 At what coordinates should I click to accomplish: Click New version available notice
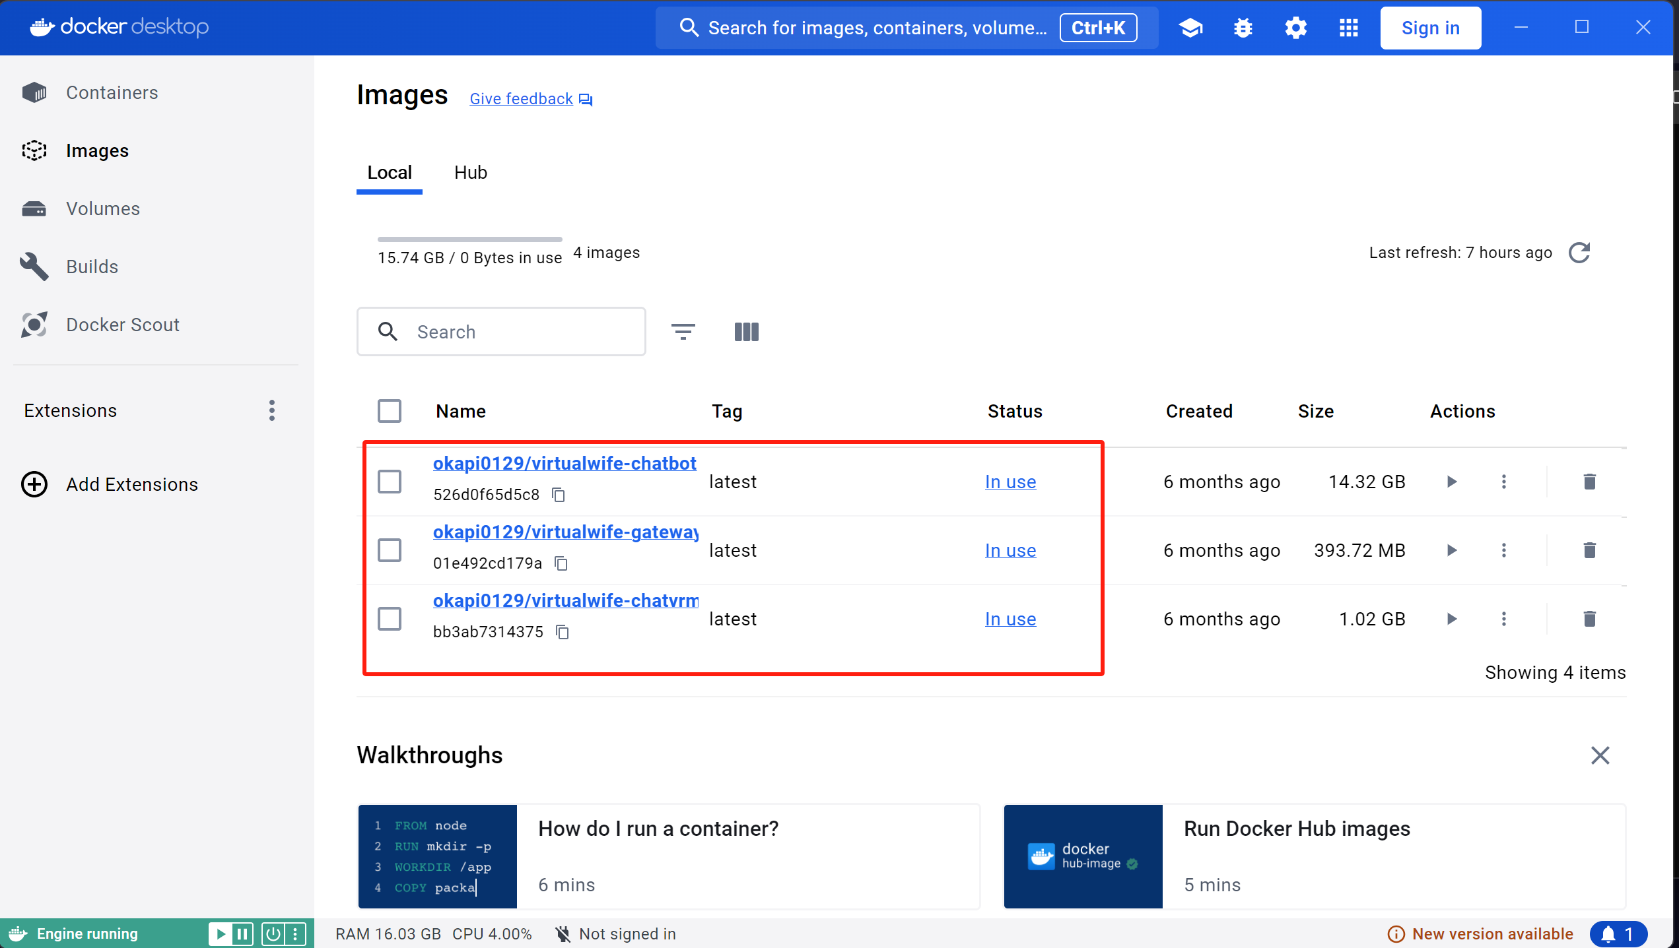(1480, 933)
